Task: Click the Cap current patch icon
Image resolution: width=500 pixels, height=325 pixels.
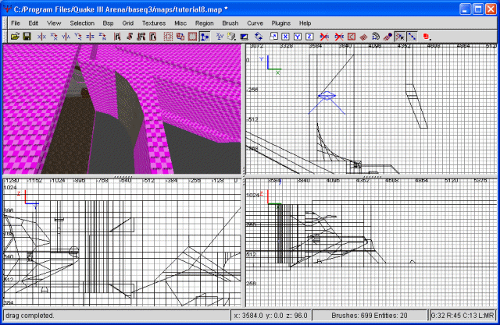Action: (387, 37)
